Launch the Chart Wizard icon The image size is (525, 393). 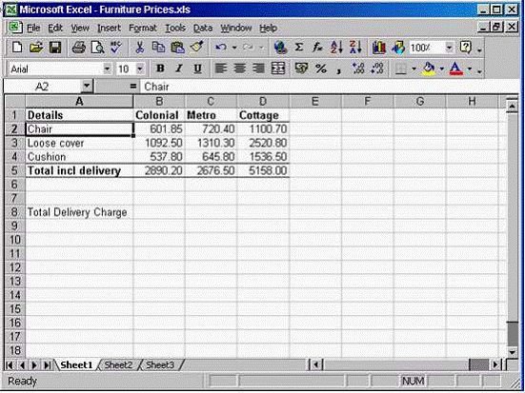click(x=378, y=48)
